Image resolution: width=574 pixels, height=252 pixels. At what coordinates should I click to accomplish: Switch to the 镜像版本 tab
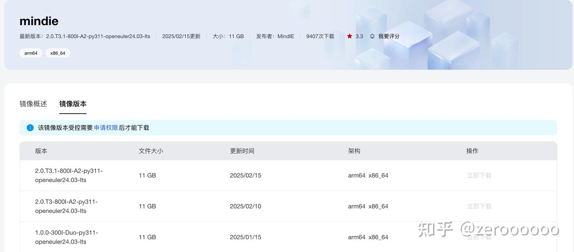[73, 104]
